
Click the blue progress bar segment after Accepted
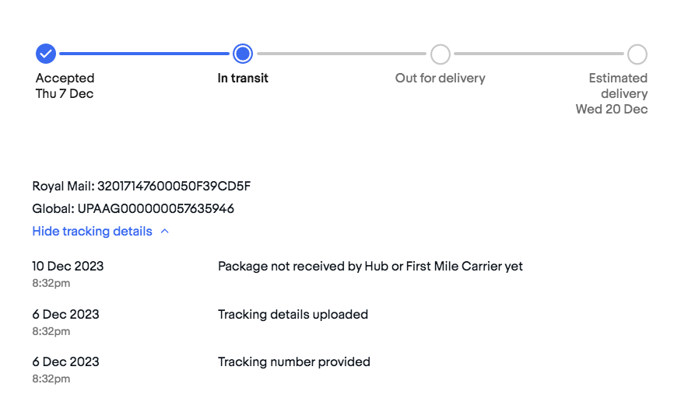[x=144, y=54]
